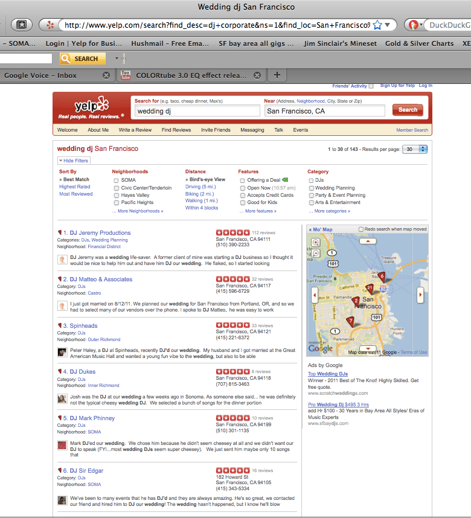
Task: Check the DJs category filter
Action: click(x=311, y=181)
